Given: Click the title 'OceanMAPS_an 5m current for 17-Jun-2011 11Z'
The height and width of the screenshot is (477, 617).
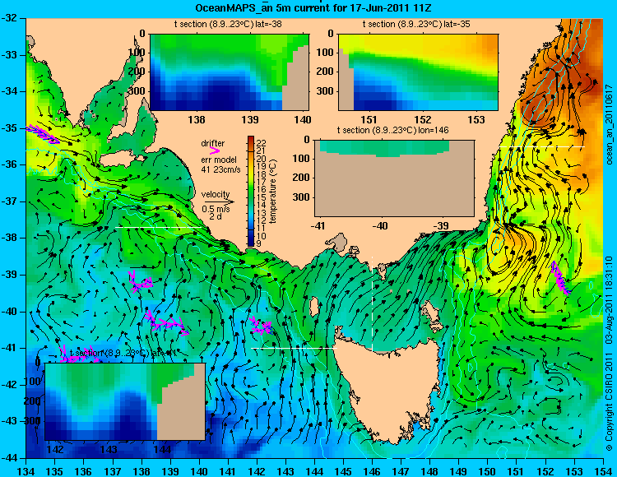Looking at the screenshot, I should (x=314, y=7).
